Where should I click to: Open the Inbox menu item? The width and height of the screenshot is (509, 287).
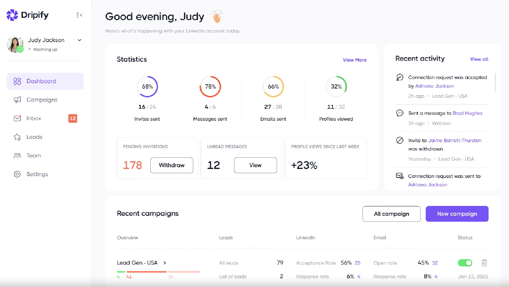(45, 118)
